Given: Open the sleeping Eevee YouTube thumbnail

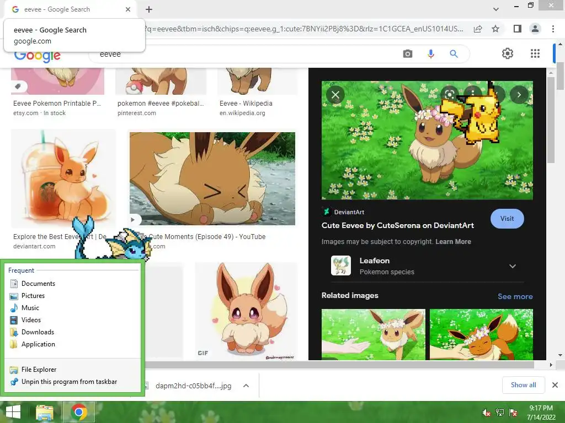Looking at the screenshot, I should (x=212, y=179).
